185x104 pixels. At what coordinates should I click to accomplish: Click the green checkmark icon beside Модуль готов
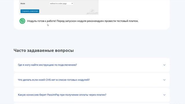coord(22,21)
